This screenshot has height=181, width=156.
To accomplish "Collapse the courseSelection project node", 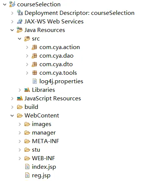I will (5, 4).
